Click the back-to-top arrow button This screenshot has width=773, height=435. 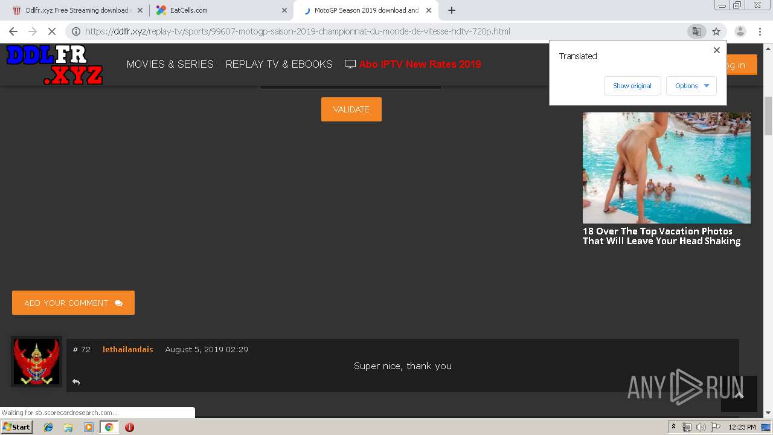click(x=739, y=394)
